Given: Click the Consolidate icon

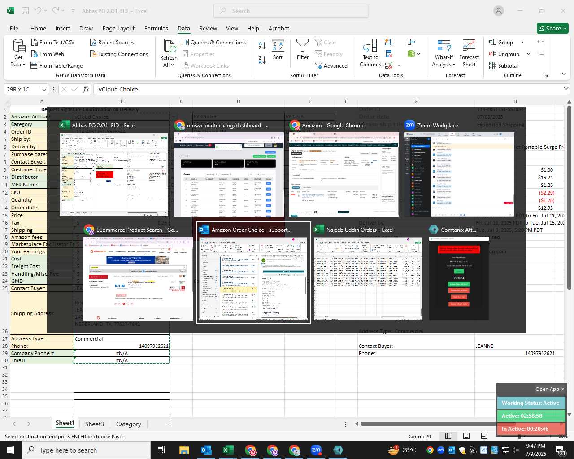Looking at the screenshot, I should [x=411, y=42].
